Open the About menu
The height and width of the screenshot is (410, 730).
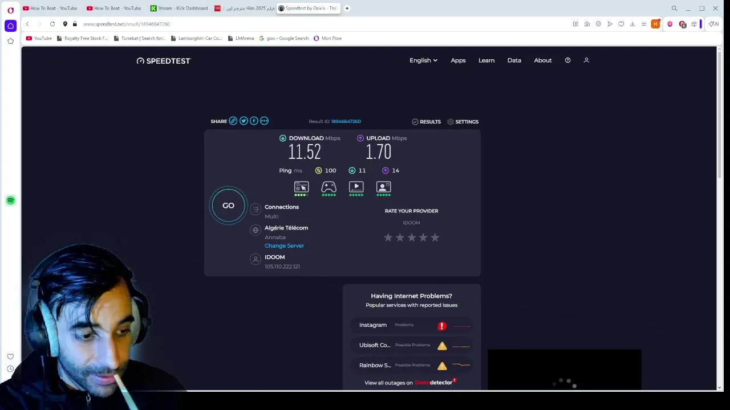point(543,60)
